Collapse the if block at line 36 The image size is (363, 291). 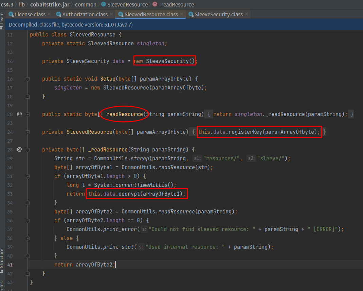click(x=28, y=221)
